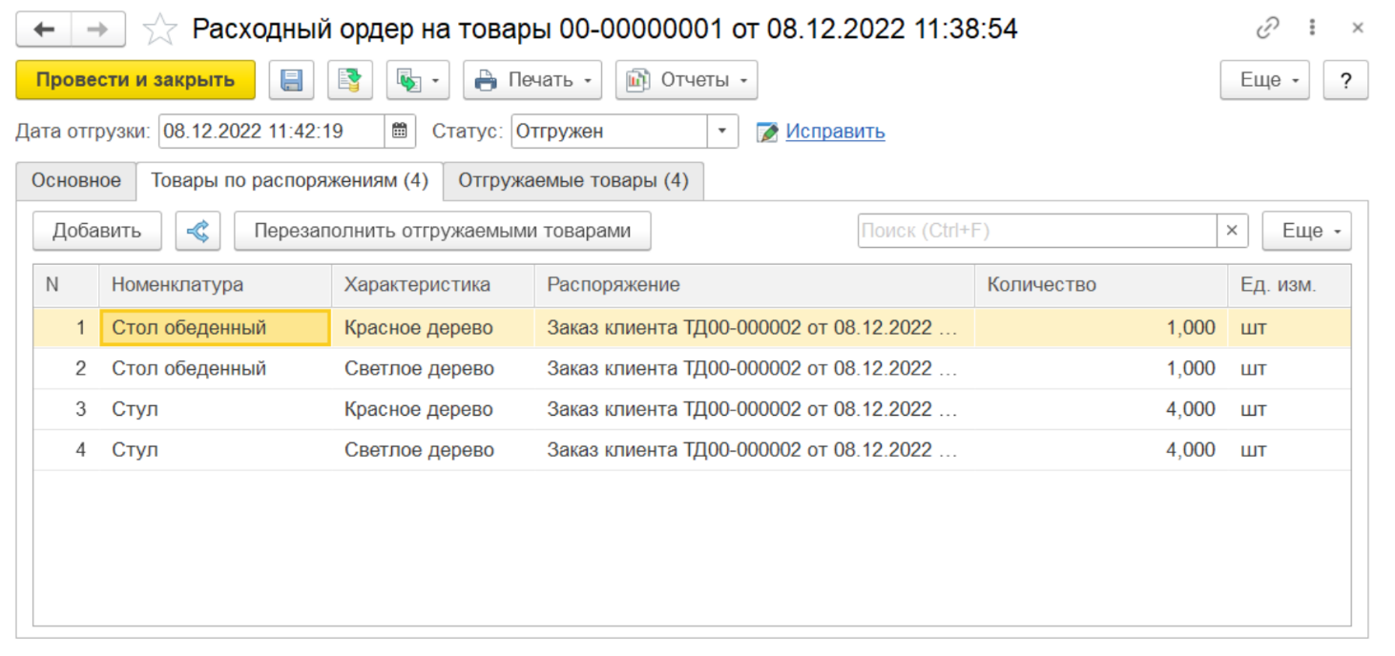Open the calendar picker for shipment date
The image size is (1395, 656).
[400, 132]
